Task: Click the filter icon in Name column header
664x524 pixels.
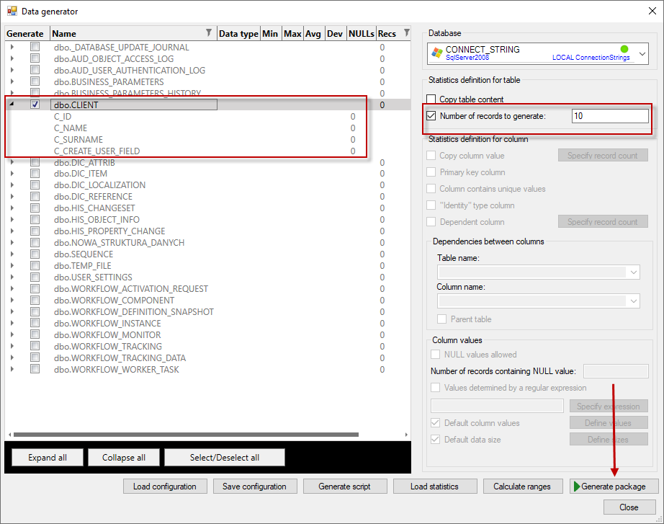Action: click(x=208, y=32)
